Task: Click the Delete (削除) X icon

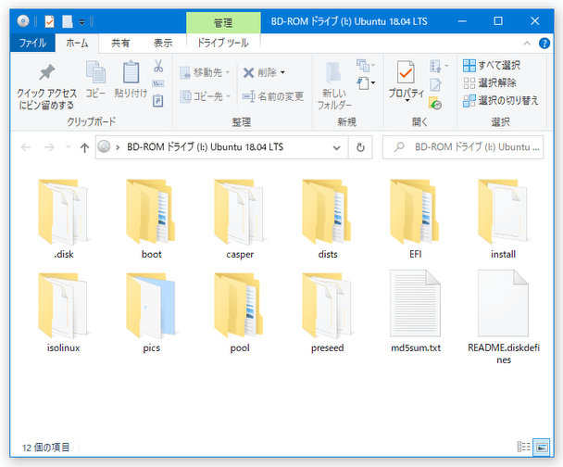Action: click(x=248, y=72)
